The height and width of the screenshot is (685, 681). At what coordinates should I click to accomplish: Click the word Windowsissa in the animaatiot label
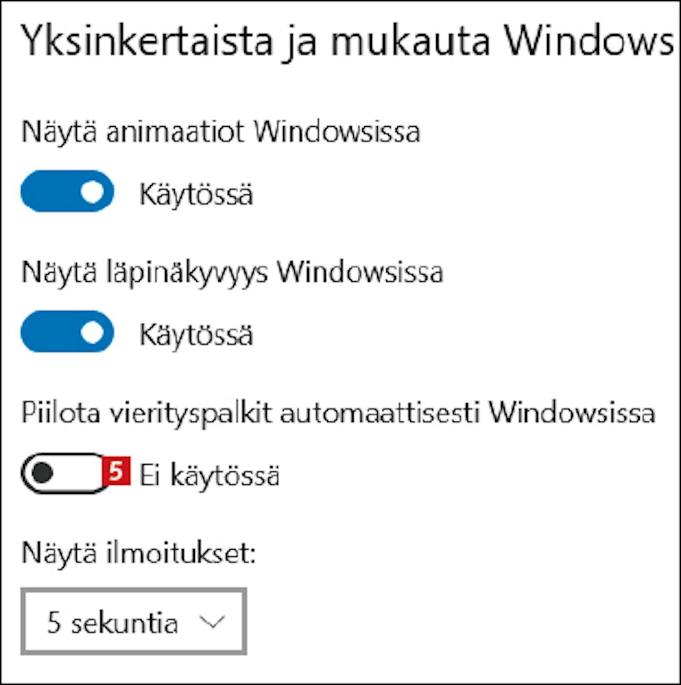[x=336, y=132]
